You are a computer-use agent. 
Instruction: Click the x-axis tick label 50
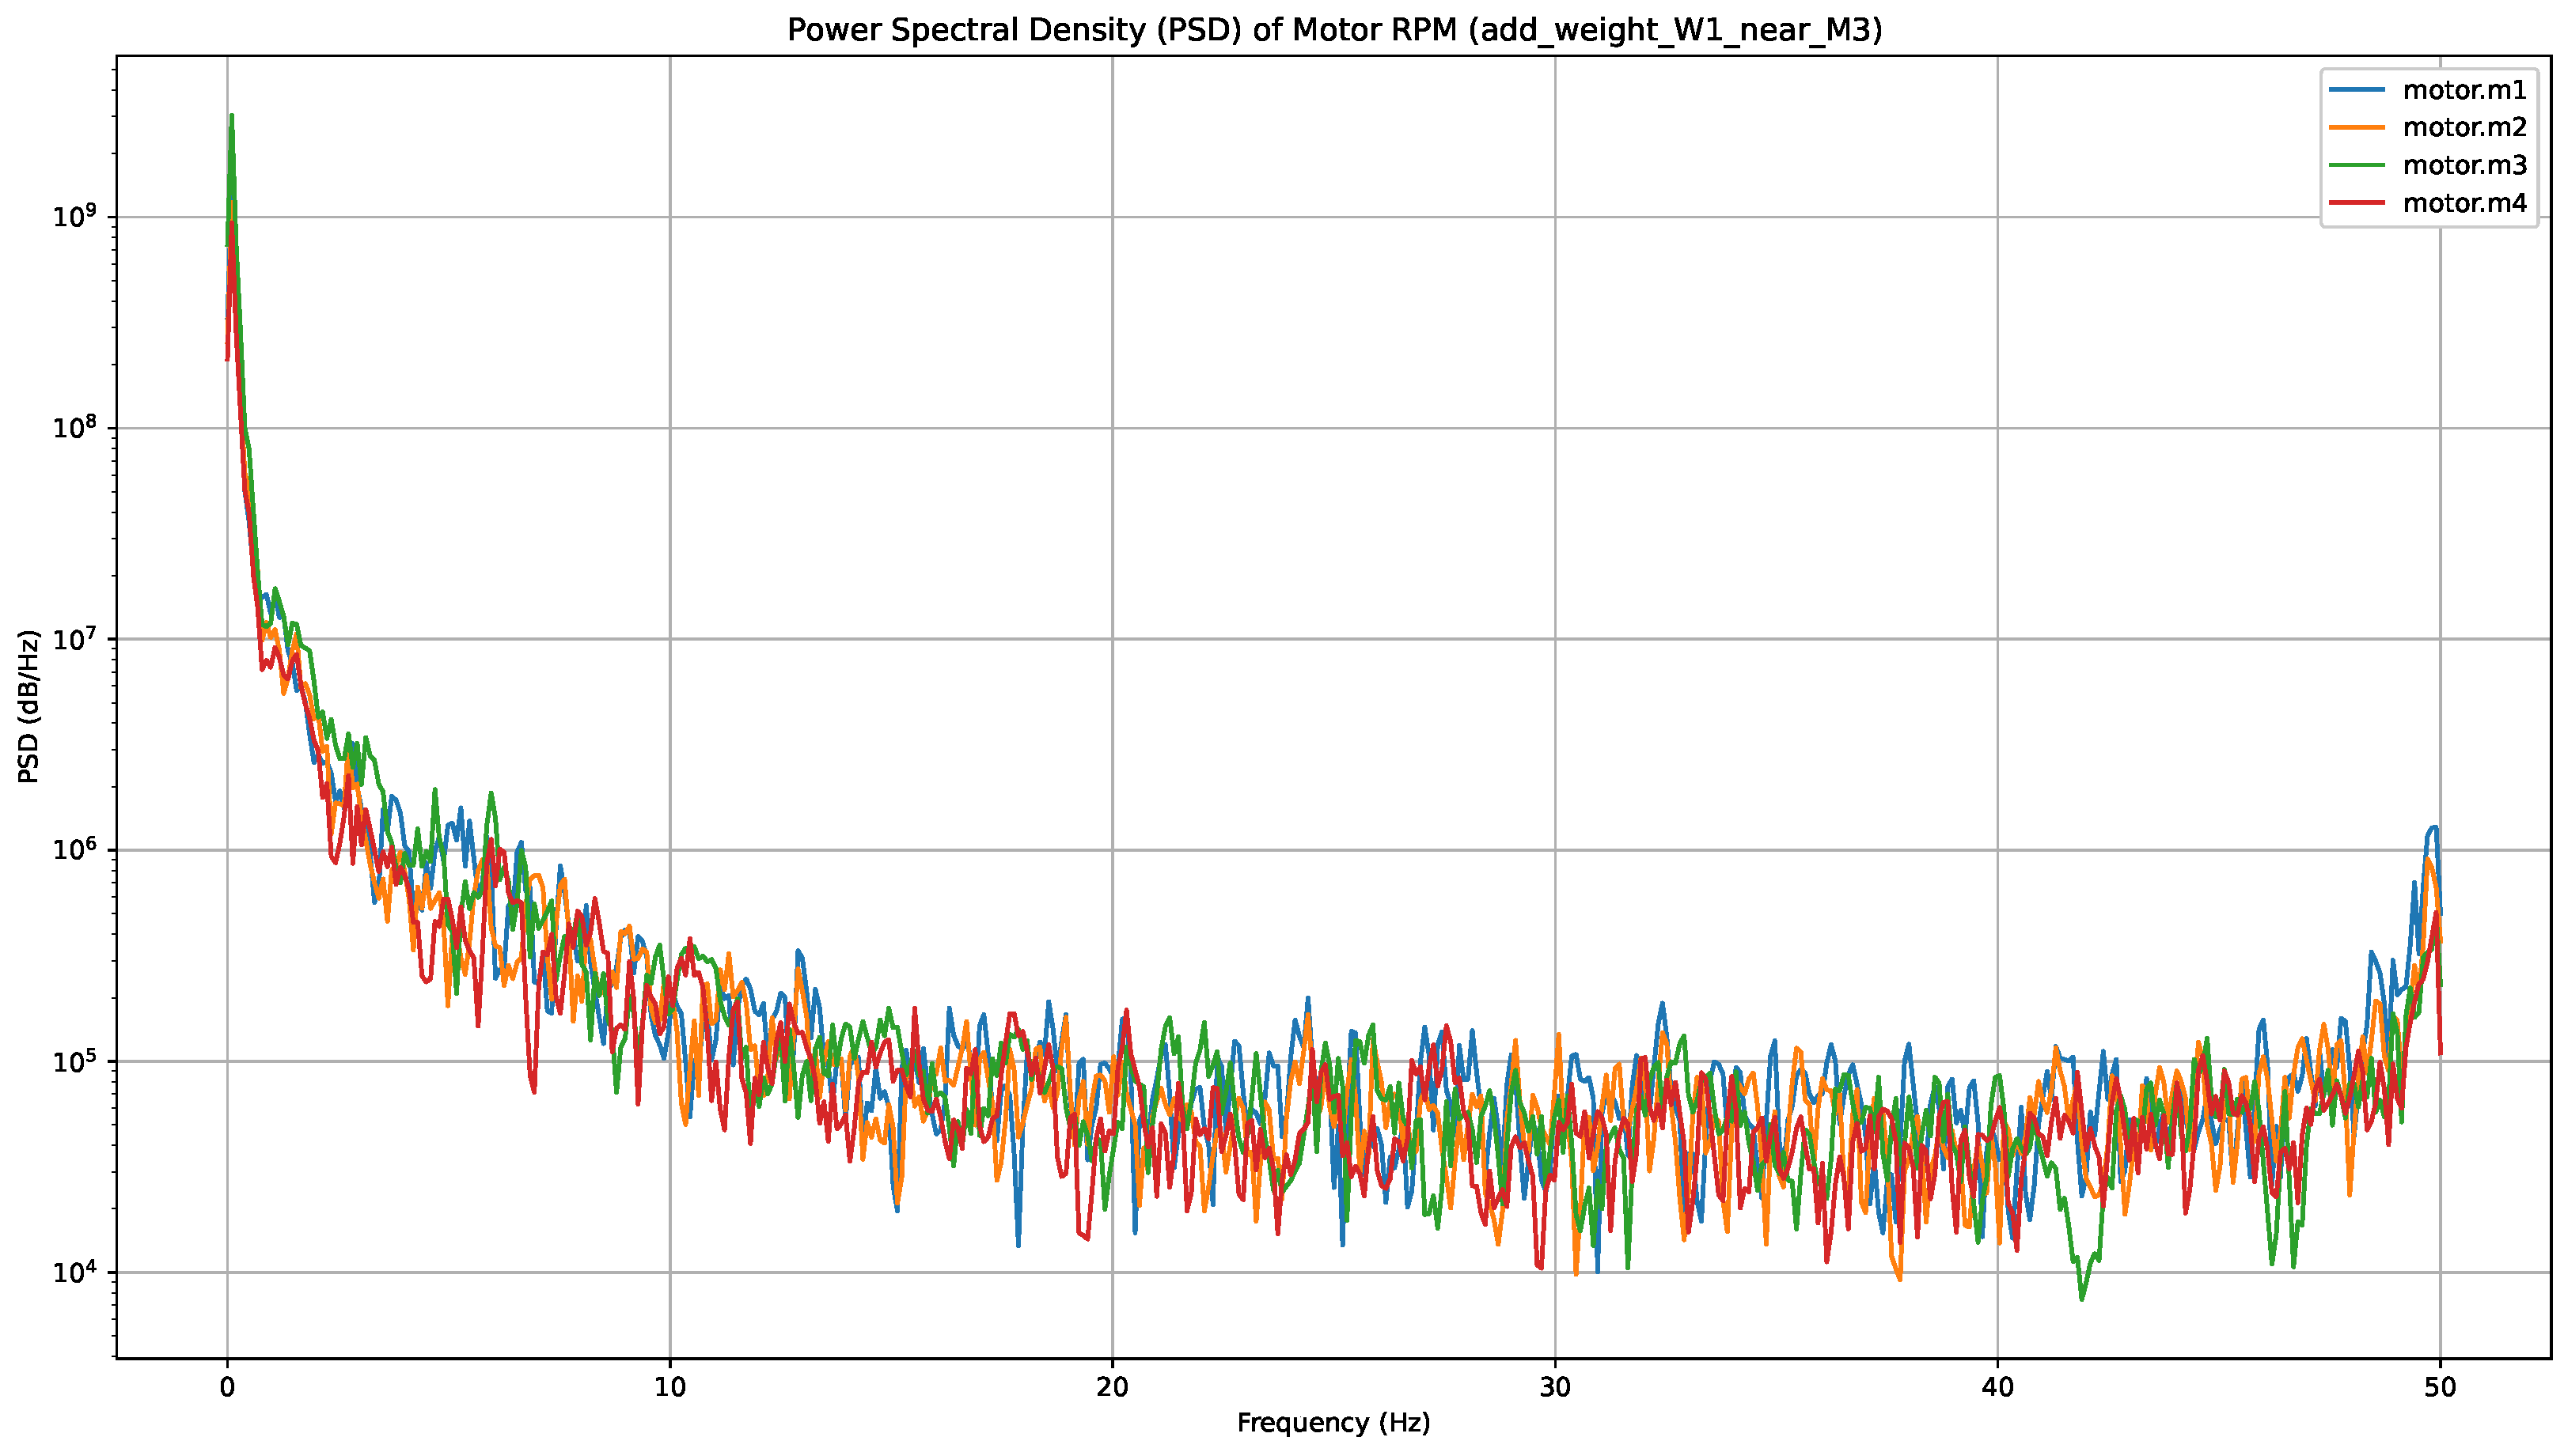2440,1387
